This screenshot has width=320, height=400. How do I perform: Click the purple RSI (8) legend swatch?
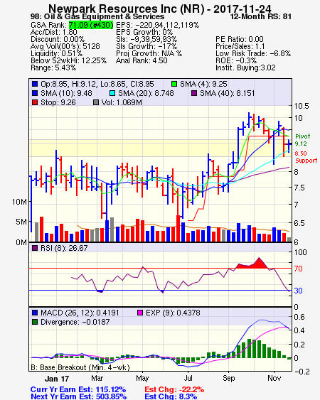(x=35, y=248)
